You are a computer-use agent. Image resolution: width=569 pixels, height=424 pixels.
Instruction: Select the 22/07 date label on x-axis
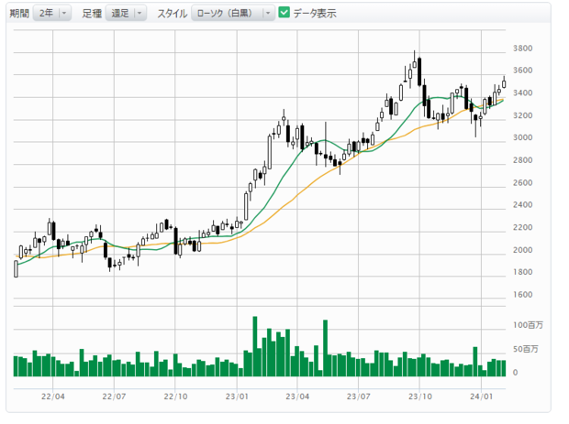pos(114,397)
